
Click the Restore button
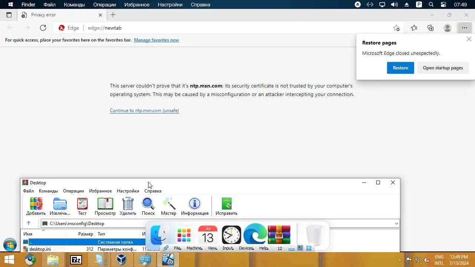(400, 68)
